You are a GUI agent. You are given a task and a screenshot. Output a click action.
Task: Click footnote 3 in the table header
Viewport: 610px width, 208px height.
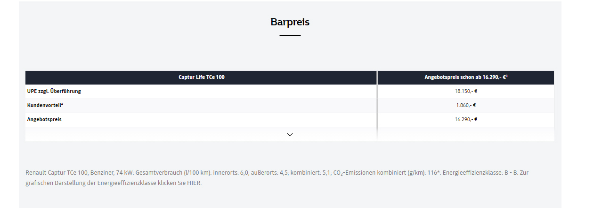[506, 76]
